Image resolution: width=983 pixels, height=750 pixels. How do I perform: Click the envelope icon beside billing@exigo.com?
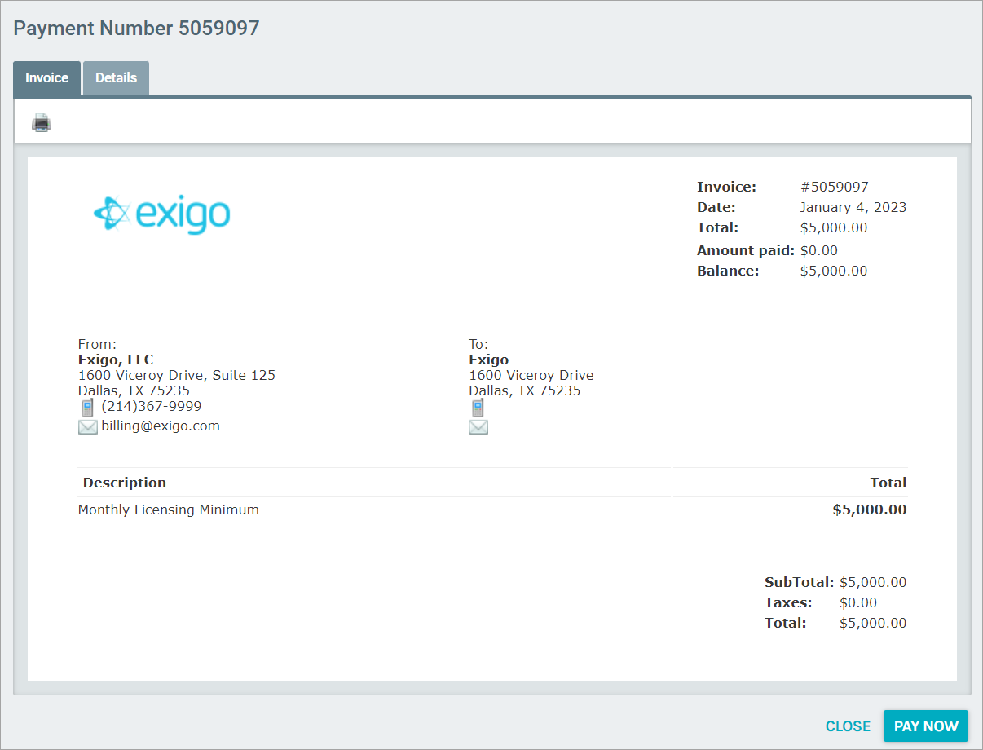(88, 427)
